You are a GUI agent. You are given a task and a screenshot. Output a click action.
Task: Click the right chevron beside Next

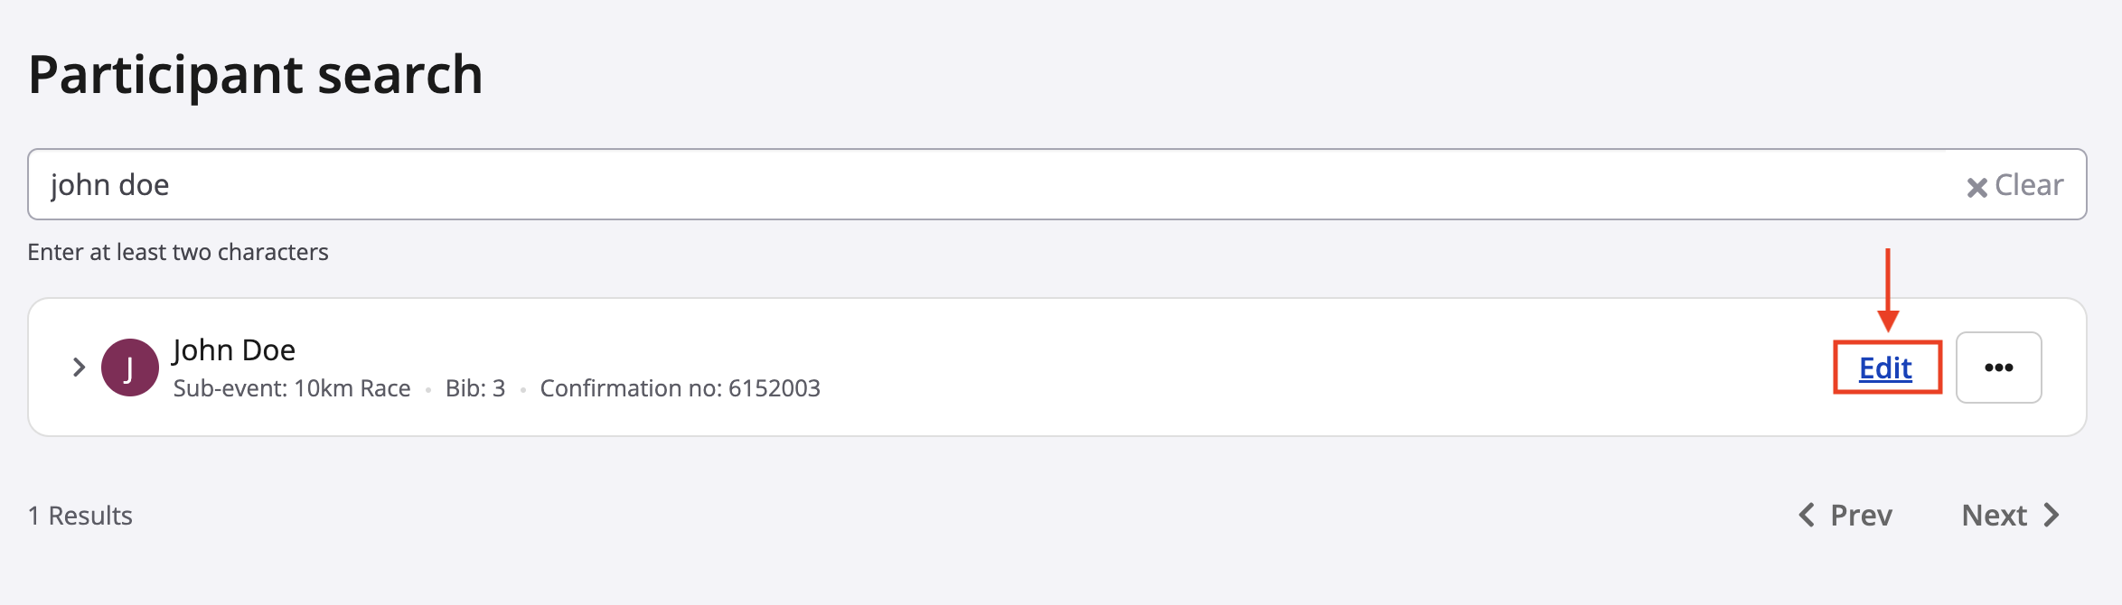[x=2052, y=515]
